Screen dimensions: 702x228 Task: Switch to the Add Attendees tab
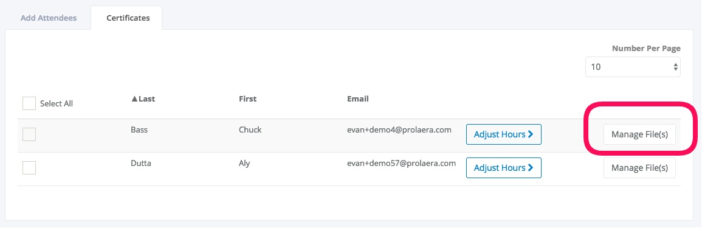[49, 18]
